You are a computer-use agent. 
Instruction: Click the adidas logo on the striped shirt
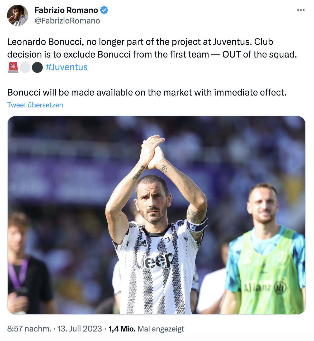point(144,243)
